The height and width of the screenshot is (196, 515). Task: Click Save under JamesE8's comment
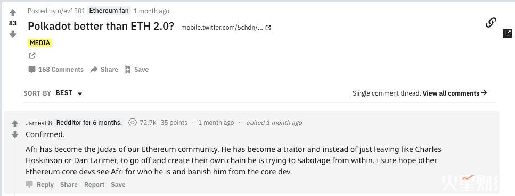coord(118,185)
